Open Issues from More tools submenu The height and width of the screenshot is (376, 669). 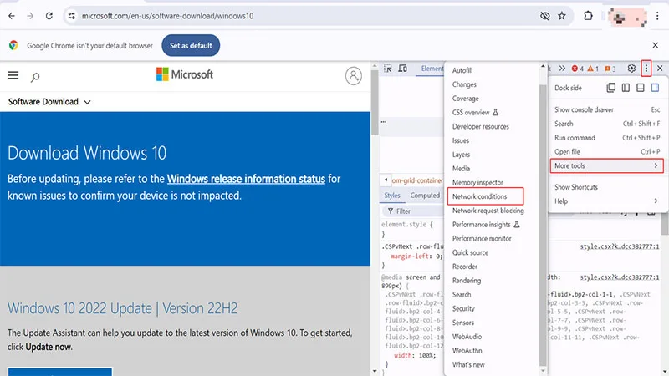point(461,140)
